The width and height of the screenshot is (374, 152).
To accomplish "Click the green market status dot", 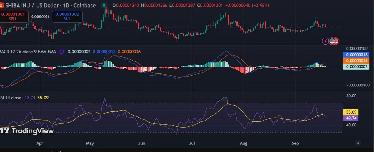I will coord(103,5).
